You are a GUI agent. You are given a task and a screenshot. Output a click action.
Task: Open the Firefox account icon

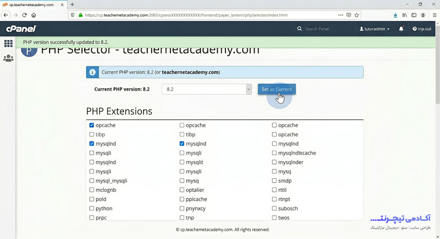[423, 15]
